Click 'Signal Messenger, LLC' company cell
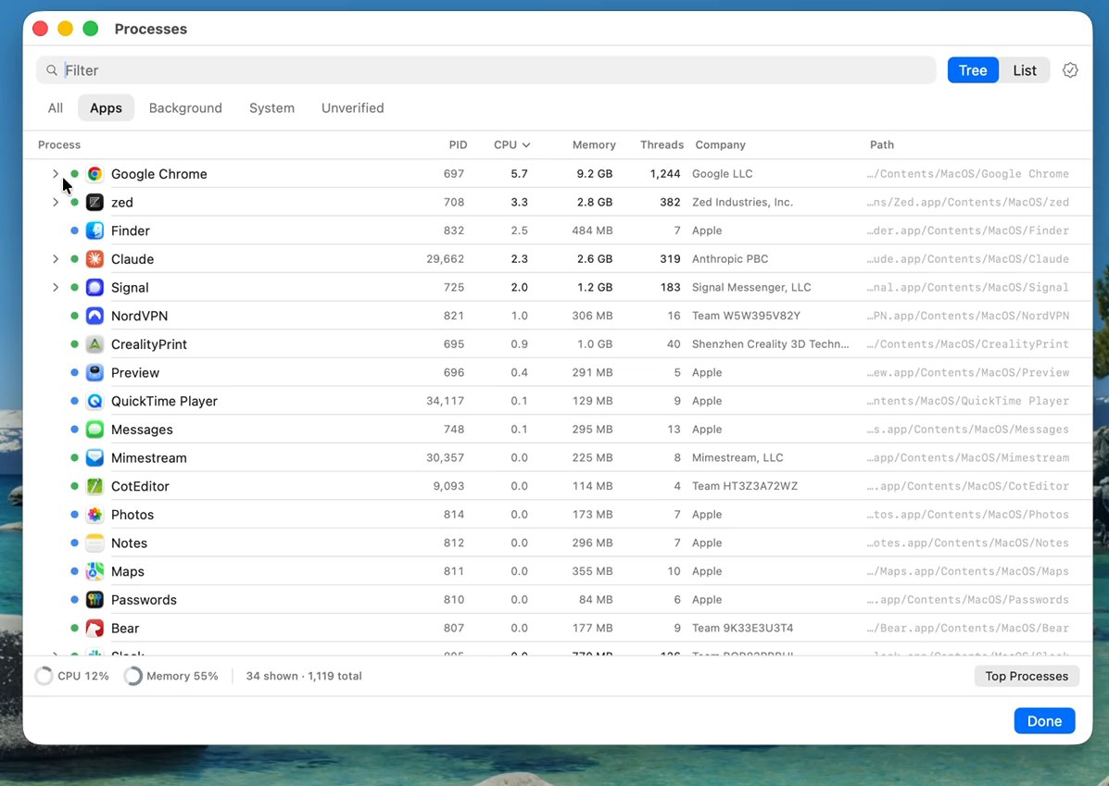The width and height of the screenshot is (1109, 786). click(x=751, y=288)
